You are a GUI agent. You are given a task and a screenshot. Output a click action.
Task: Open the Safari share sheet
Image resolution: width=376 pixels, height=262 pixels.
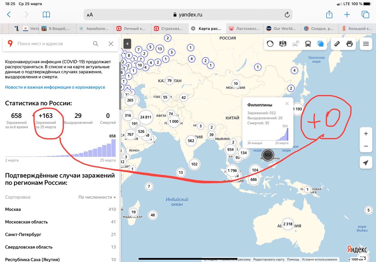[329, 14]
